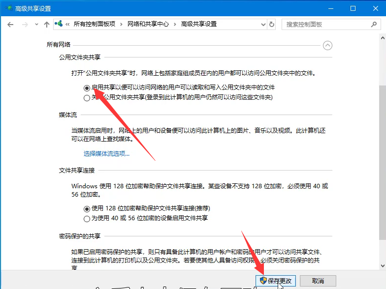386x289 pixels.
Task: Click the Back navigation arrow
Action: point(10,24)
